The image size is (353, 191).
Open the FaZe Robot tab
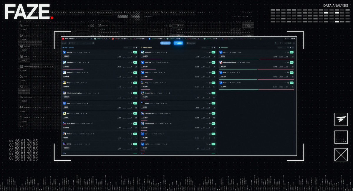[191, 43]
